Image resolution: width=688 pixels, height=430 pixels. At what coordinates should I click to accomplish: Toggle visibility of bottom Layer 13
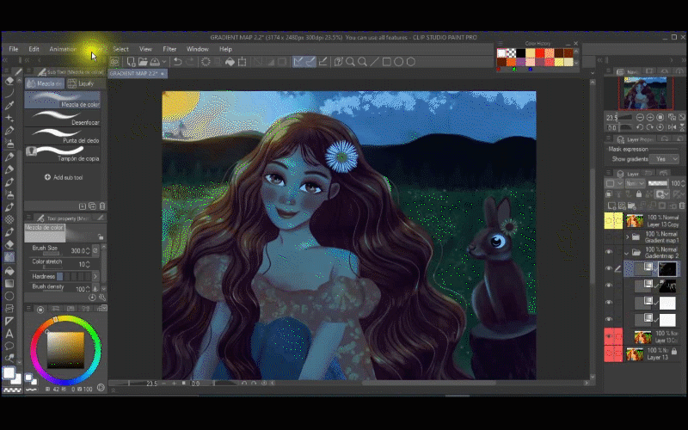609,353
